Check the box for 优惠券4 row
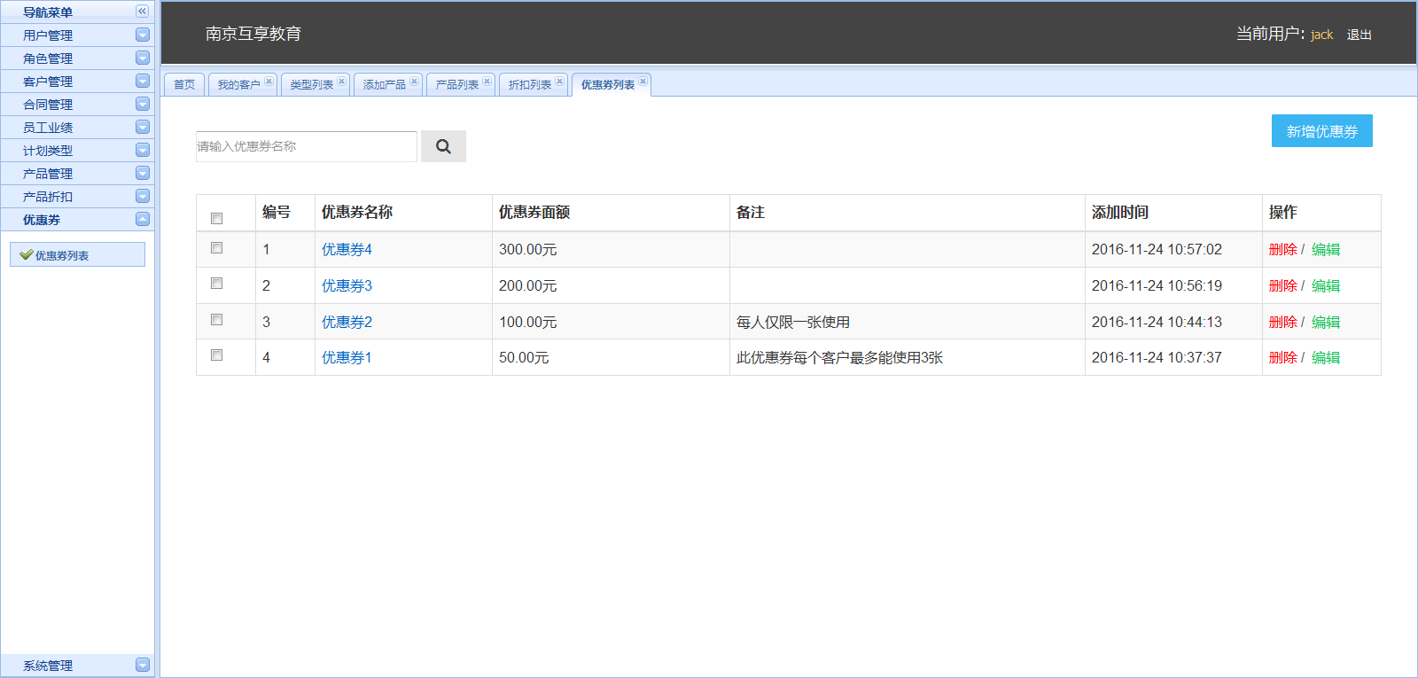This screenshot has height=678, width=1418. (216, 248)
